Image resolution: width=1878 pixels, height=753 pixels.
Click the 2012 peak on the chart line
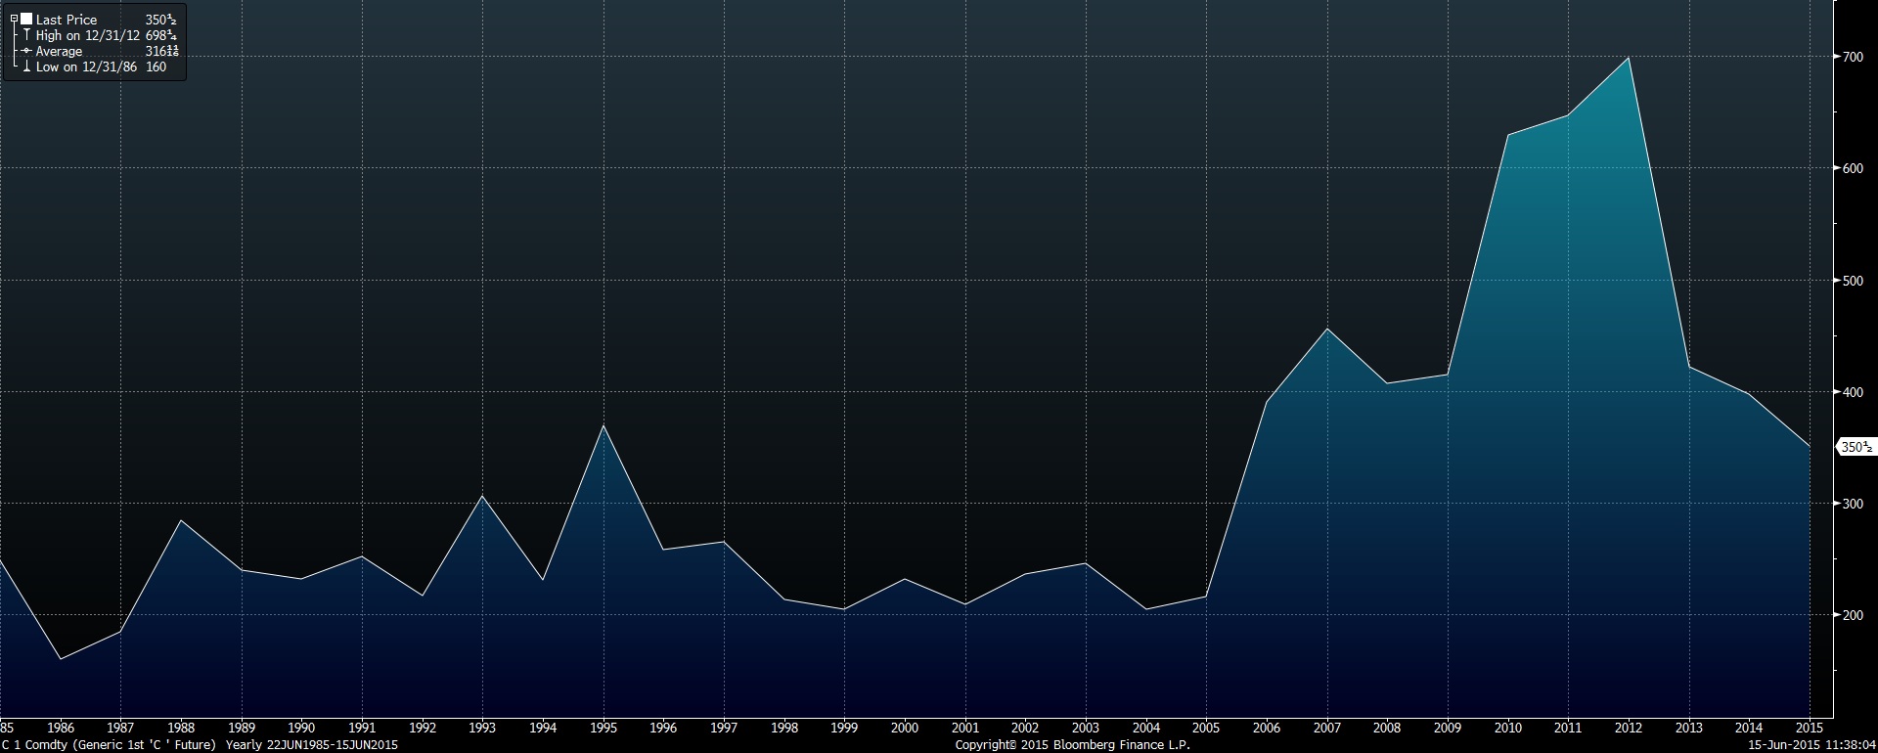pyautogui.click(x=1628, y=59)
